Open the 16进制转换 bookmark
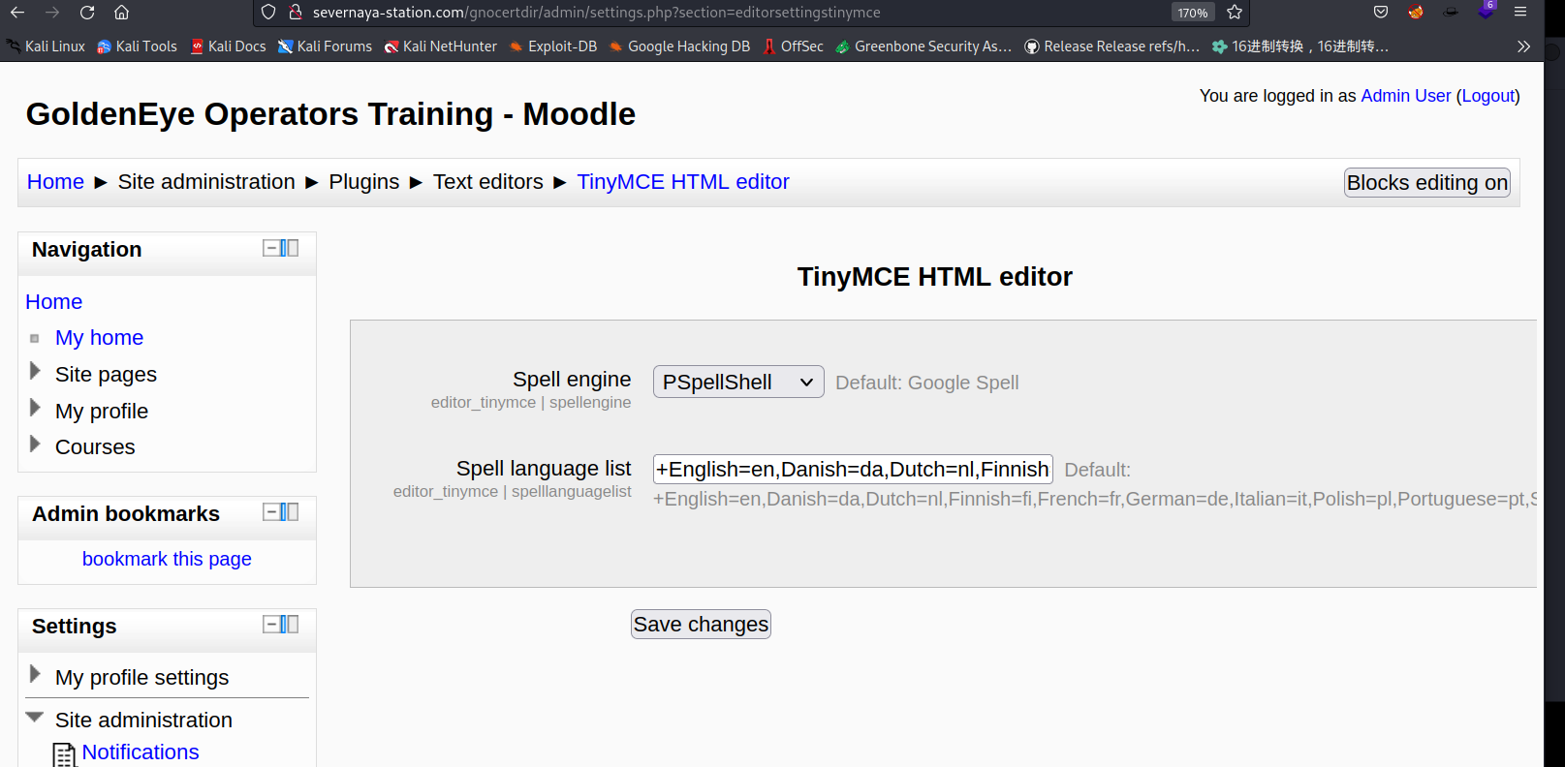The image size is (1565, 767). tap(1300, 46)
